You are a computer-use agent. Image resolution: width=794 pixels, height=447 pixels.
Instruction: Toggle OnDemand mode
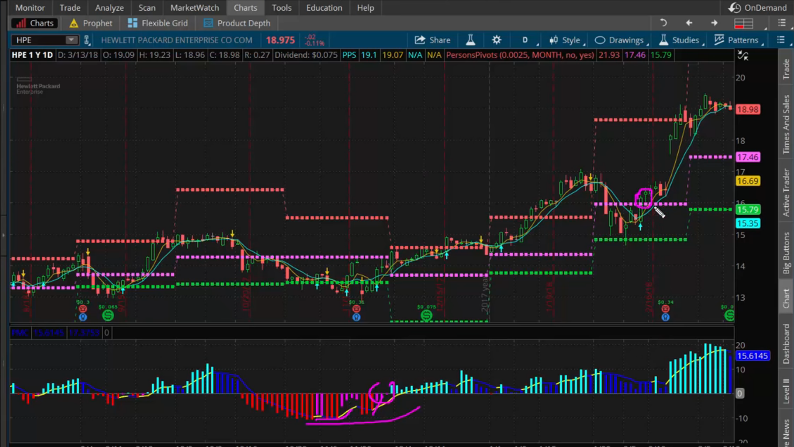tap(757, 8)
